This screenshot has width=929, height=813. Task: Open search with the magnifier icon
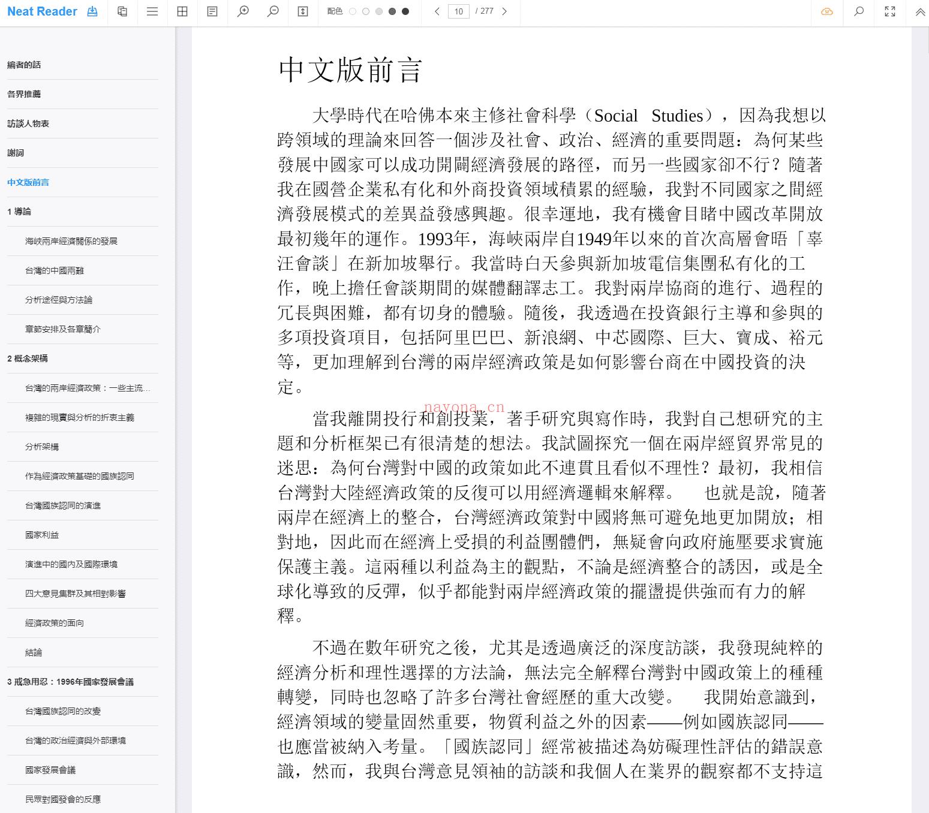[x=859, y=11]
